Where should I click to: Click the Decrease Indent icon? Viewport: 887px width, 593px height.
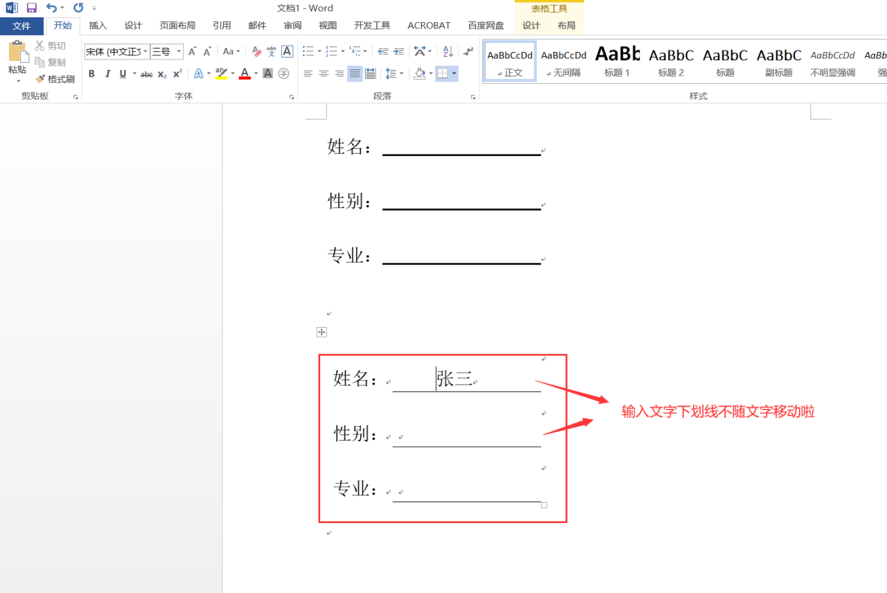[383, 51]
